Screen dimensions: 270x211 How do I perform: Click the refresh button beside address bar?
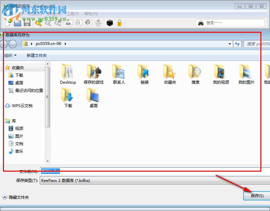point(237,44)
